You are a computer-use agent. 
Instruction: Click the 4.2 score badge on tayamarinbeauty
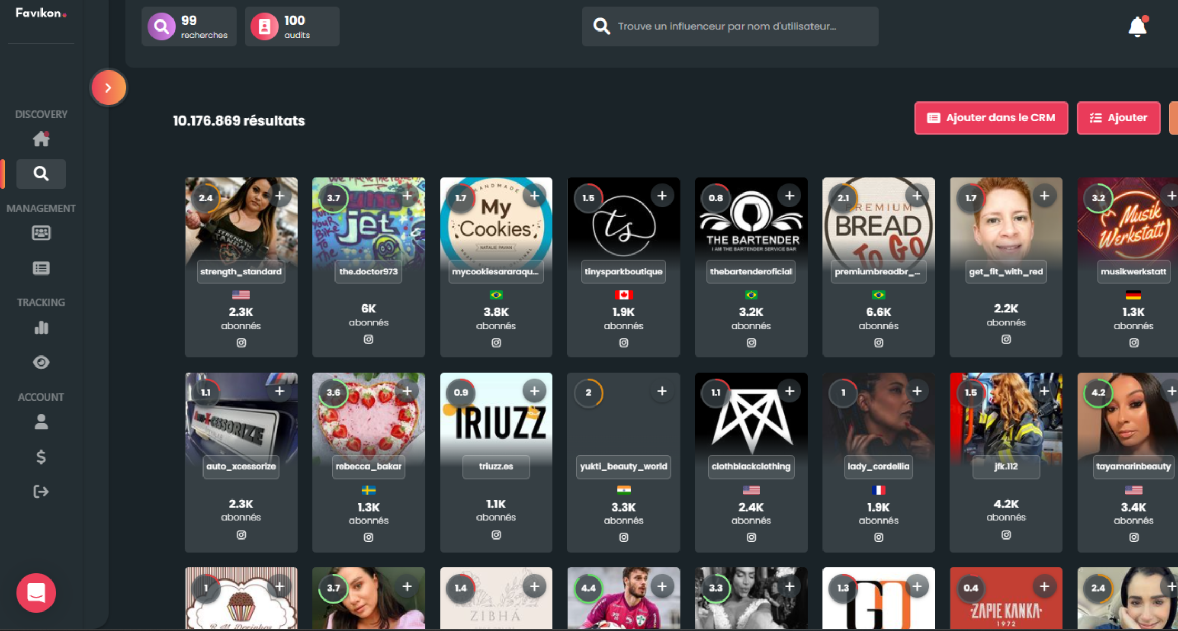pyautogui.click(x=1099, y=393)
